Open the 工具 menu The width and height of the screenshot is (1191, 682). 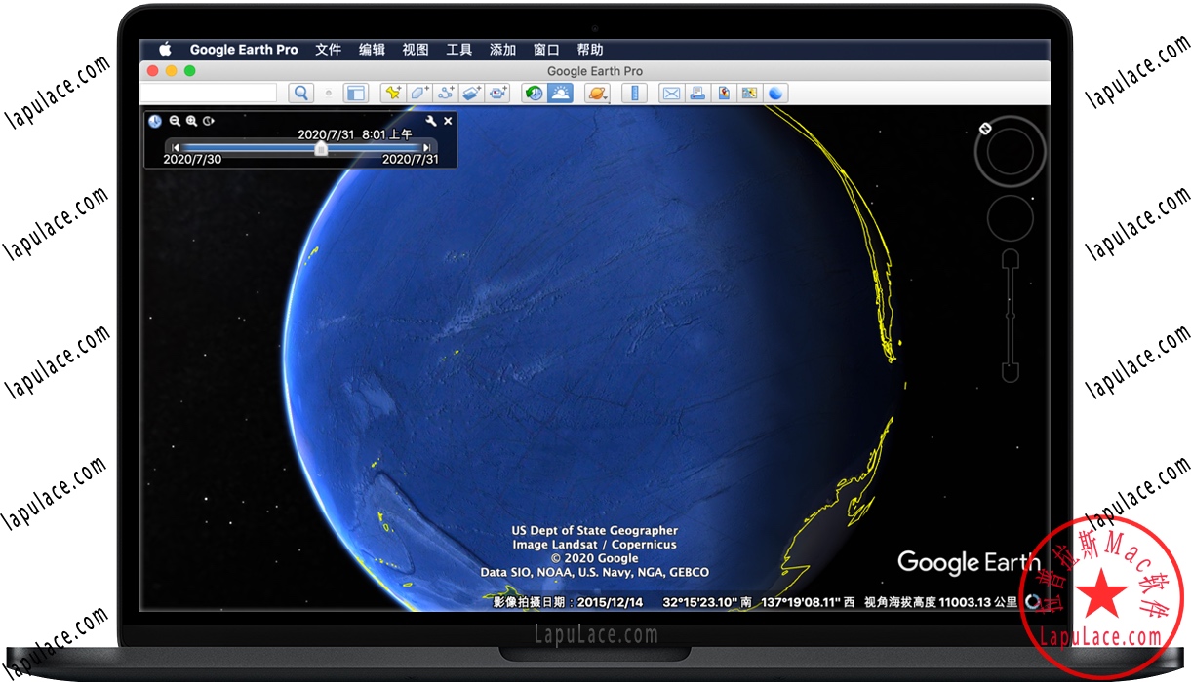click(458, 50)
